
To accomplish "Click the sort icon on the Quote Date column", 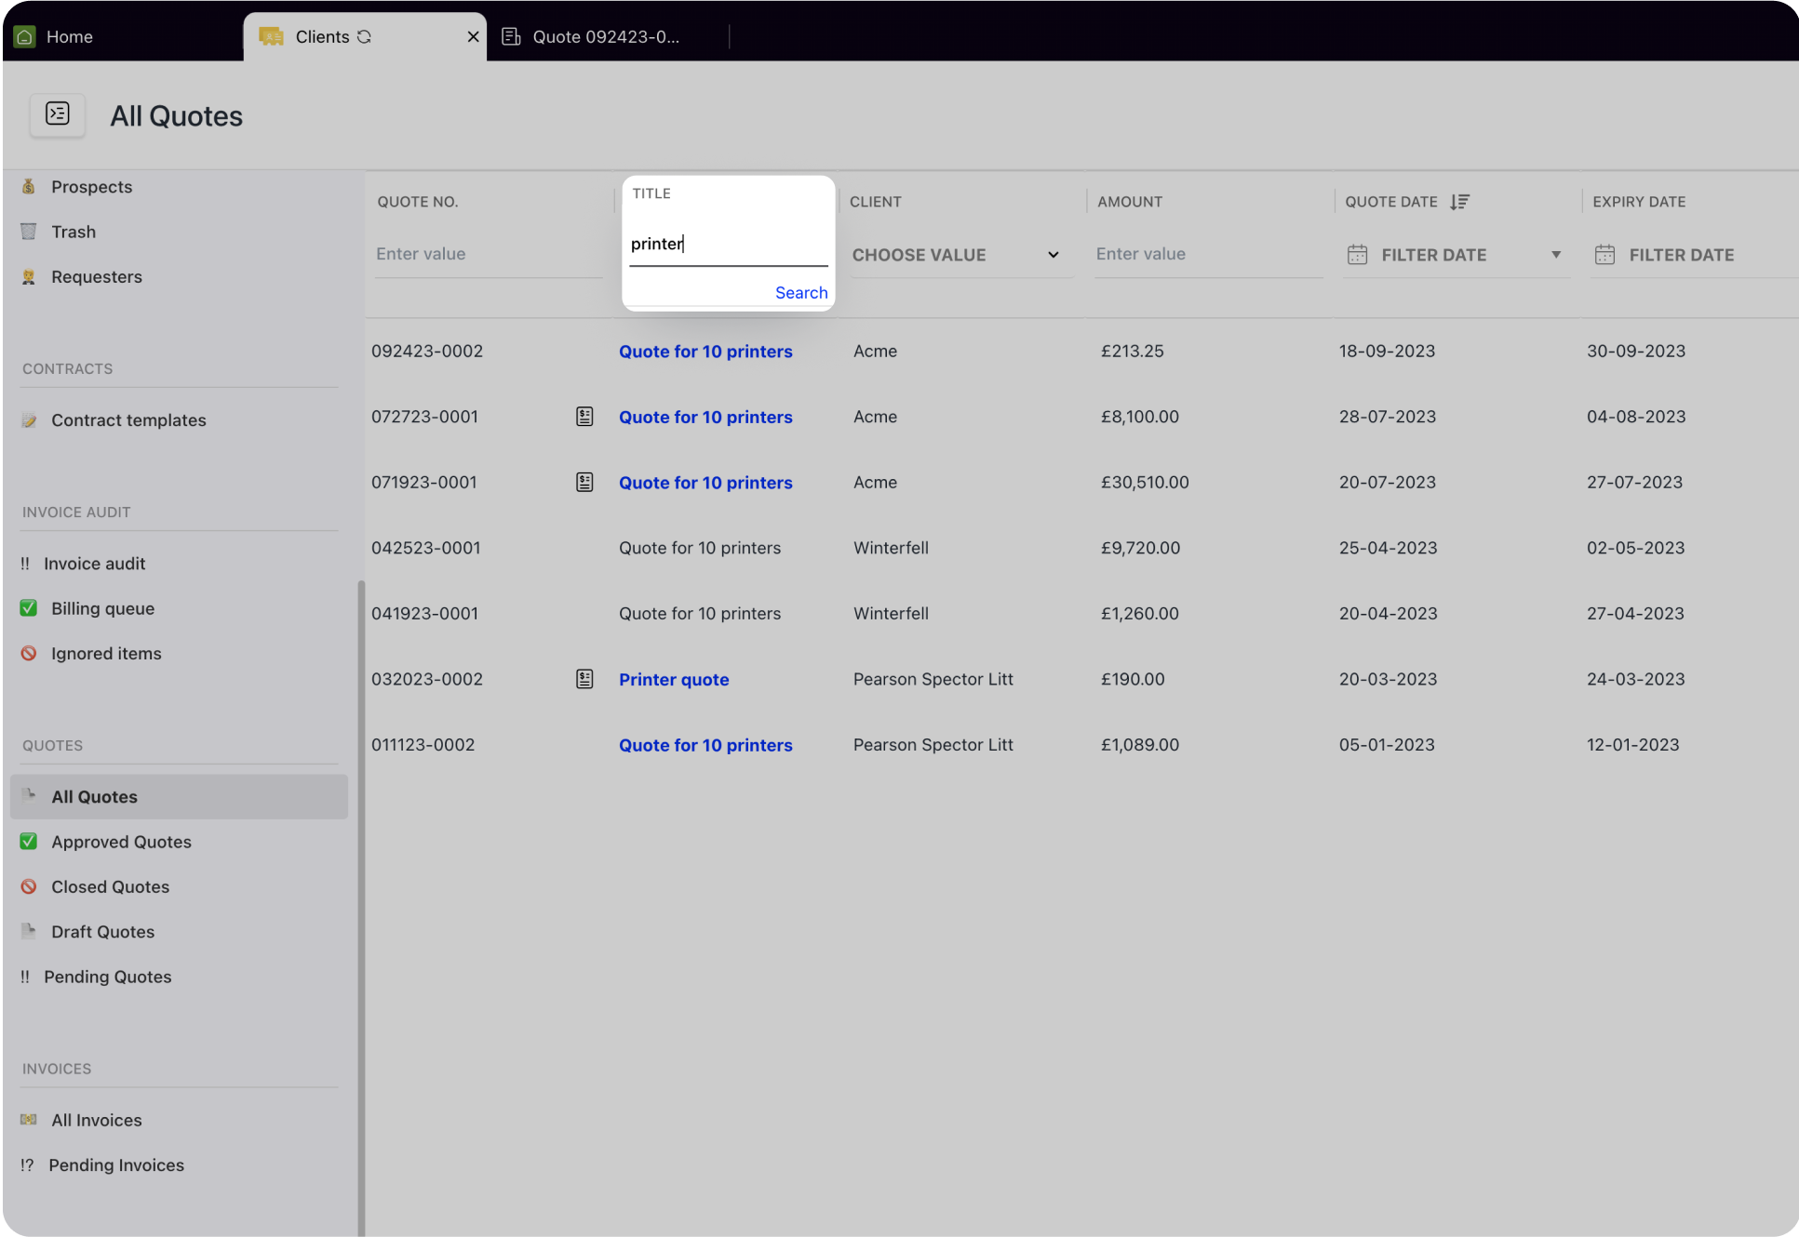I will (1460, 201).
